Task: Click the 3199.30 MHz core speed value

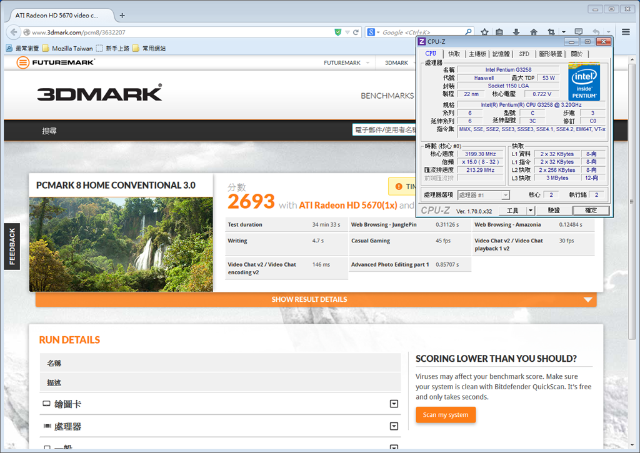Action: pos(481,154)
